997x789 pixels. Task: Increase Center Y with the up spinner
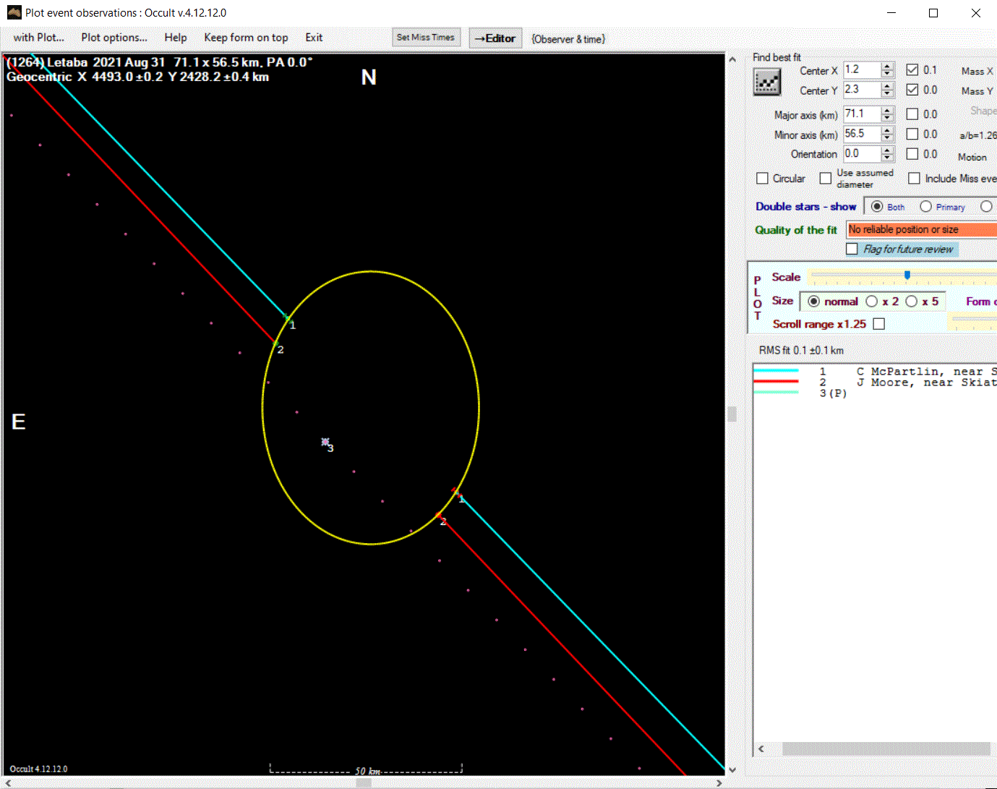pyautogui.click(x=888, y=86)
